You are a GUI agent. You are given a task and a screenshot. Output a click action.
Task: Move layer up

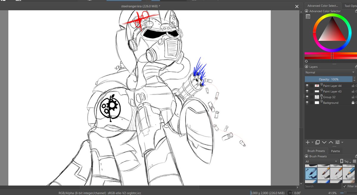[x=331, y=142]
